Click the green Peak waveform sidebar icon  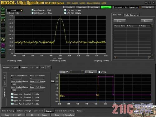tap(3, 9)
